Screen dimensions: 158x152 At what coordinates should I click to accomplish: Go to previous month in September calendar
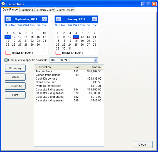click(x=8, y=19)
